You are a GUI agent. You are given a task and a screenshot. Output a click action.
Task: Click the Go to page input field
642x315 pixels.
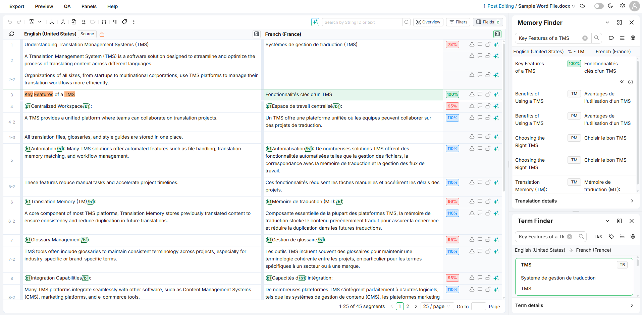tap(478, 306)
